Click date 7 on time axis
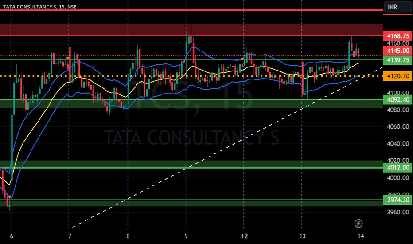Screen dimensions: 413x244 (x=70, y=236)
